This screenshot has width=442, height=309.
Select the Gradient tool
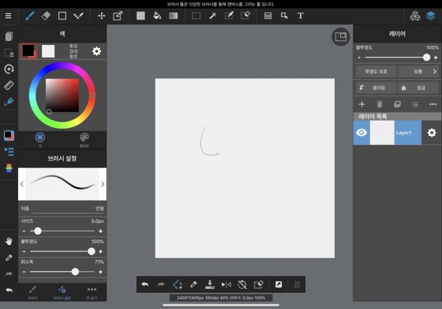pyautogui.click(x=173, y=16)
